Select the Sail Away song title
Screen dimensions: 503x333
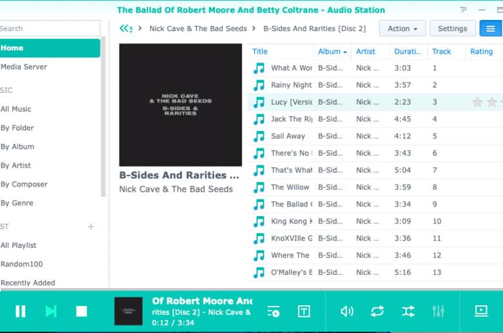pyautogui.click(x=288, y=136)
